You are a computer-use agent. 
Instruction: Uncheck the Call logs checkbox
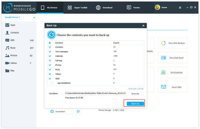(x=50, y=60)
